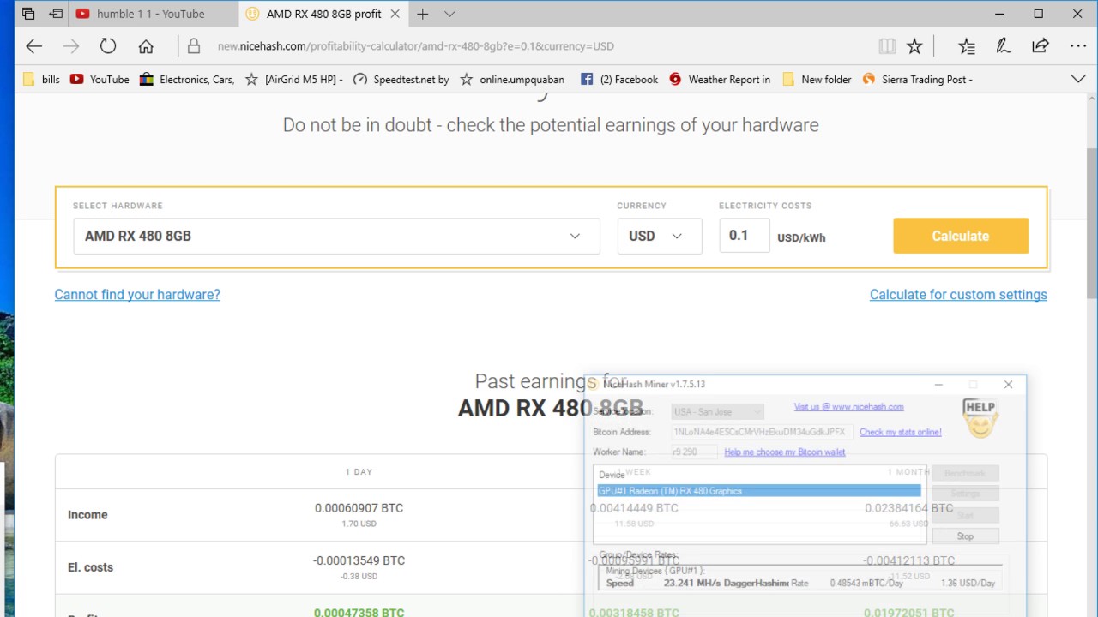The width and height of the screenshot is (1098, 617).
Task: Click the Income row label
Action: 87,515
